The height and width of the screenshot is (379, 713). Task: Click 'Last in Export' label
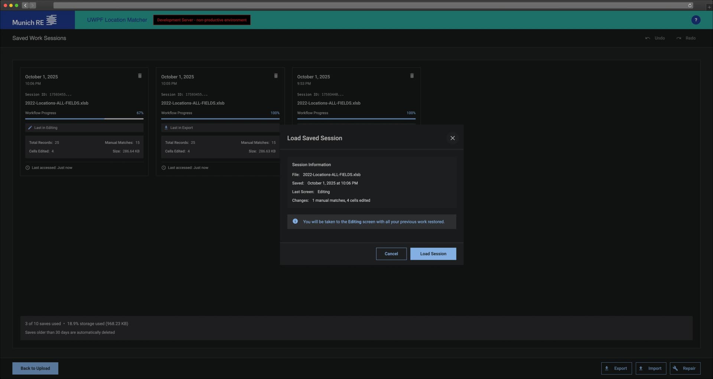coord(182,128)
